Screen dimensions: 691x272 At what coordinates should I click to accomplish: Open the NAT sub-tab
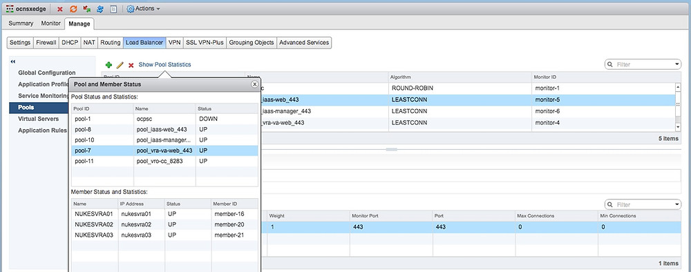[x=89, y=43]
